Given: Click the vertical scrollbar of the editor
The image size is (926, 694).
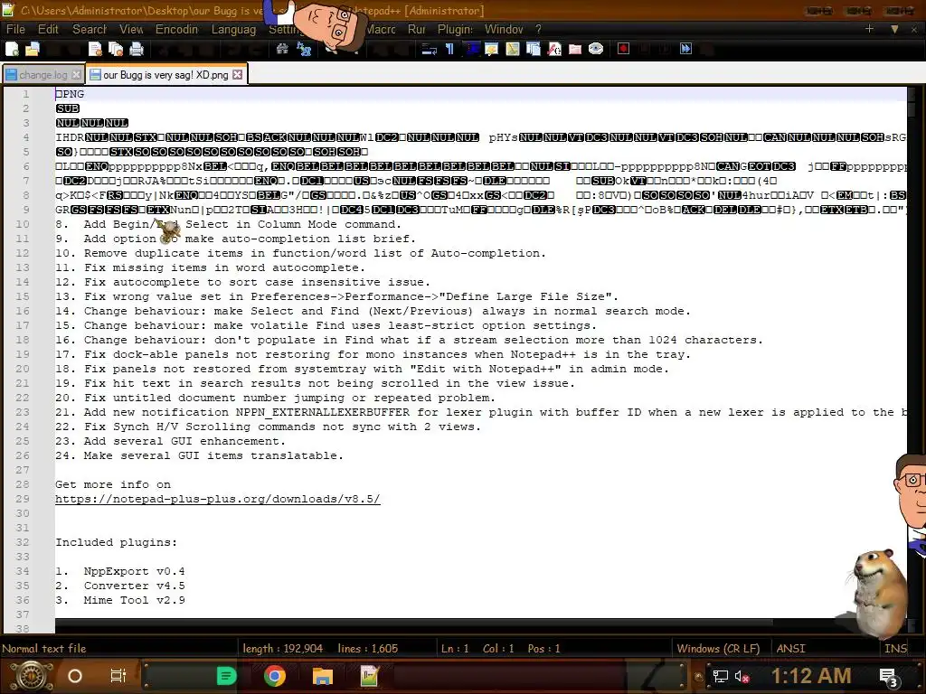Looking at the screenshot, I should [912, 354].
